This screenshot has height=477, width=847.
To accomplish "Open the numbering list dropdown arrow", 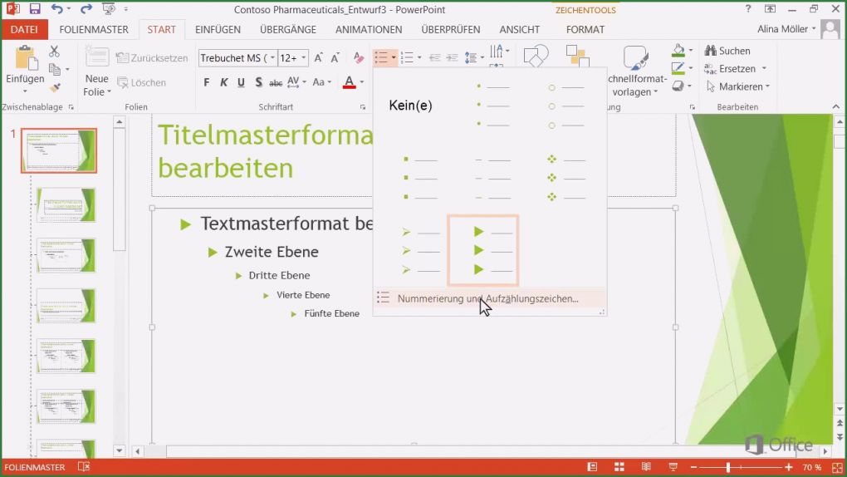I will click(419, 58).
